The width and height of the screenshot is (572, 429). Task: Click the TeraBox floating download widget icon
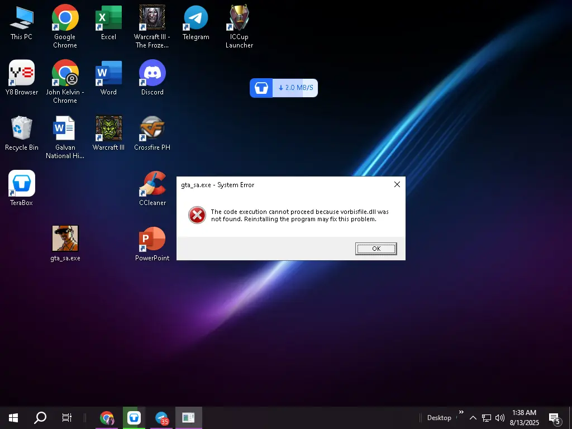[261, 88]
